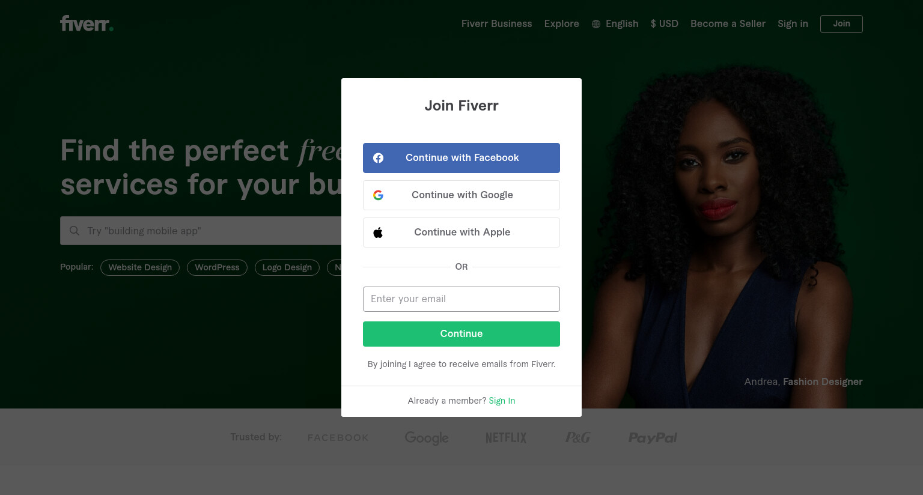The height and width of the screenshot is (495, 923).
Task: Click the Join button in header
Action: point(841,24)
